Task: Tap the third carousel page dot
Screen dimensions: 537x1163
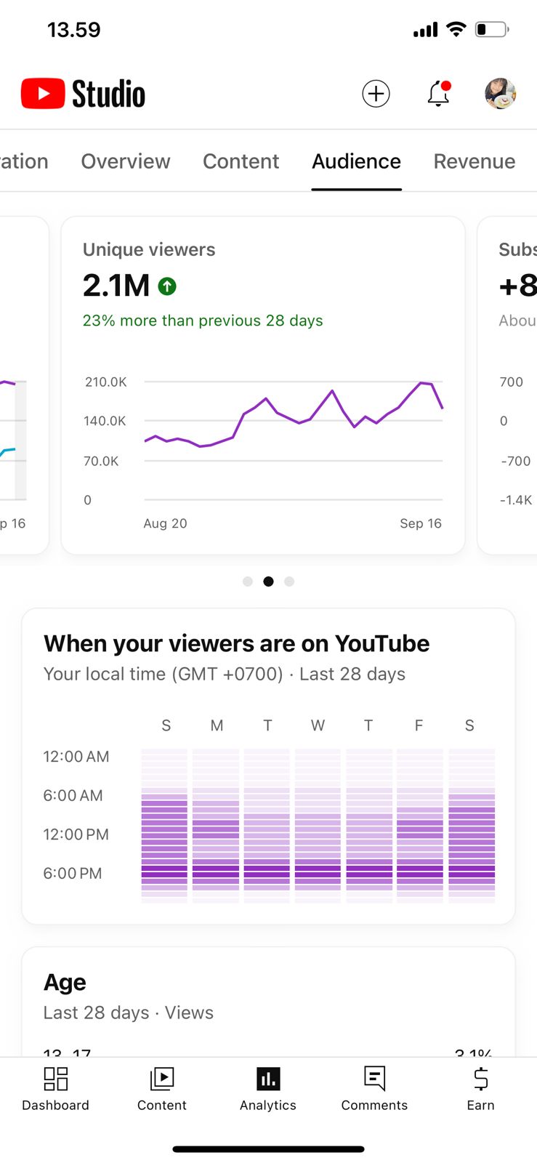Action: (x=289, y=581)
